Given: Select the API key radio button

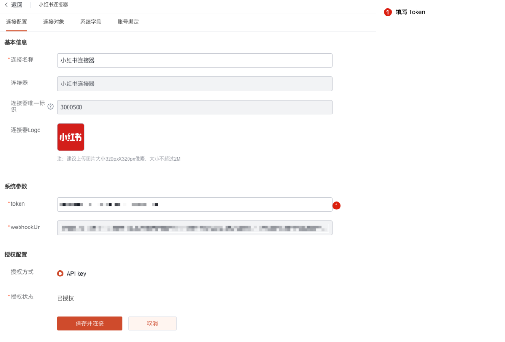Looking at the screenshot, I should pyautogui.click(x=60, y=274).
